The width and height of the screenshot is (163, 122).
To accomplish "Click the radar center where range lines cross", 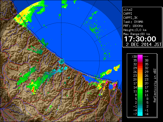I will click(61, 61).
